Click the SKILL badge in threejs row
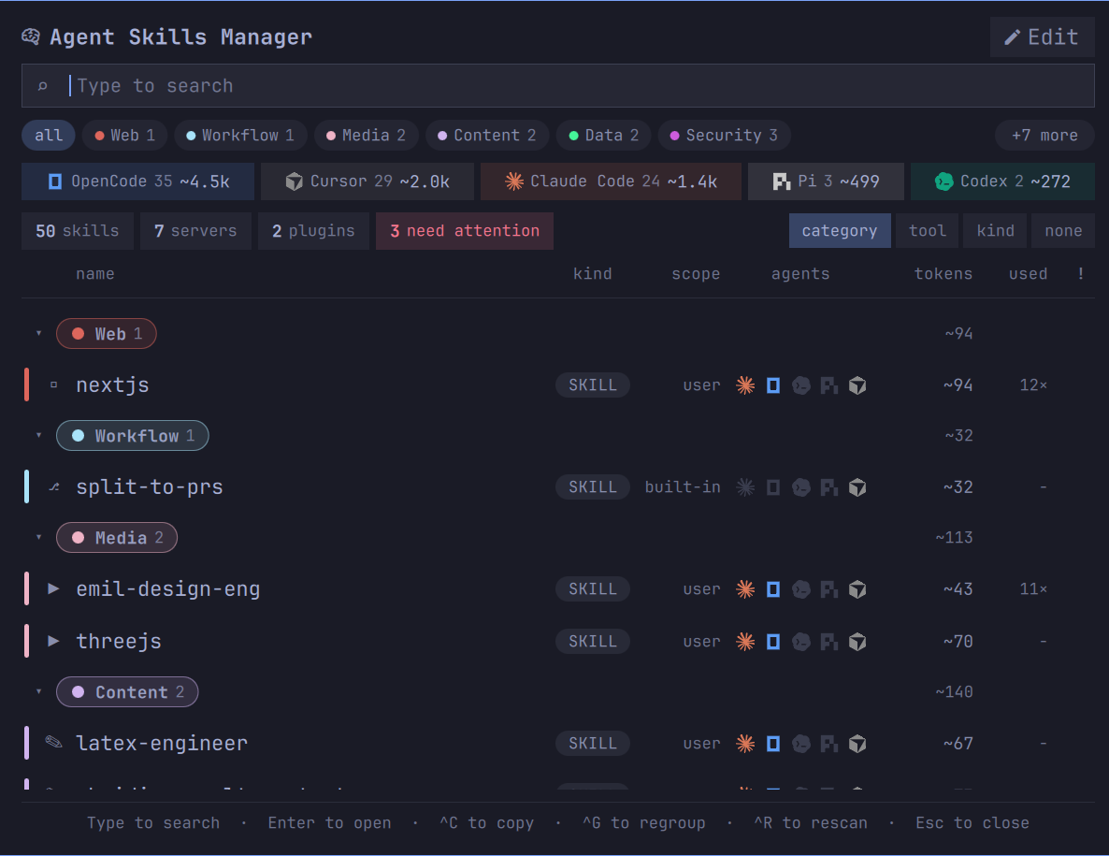 pos(593,641)
